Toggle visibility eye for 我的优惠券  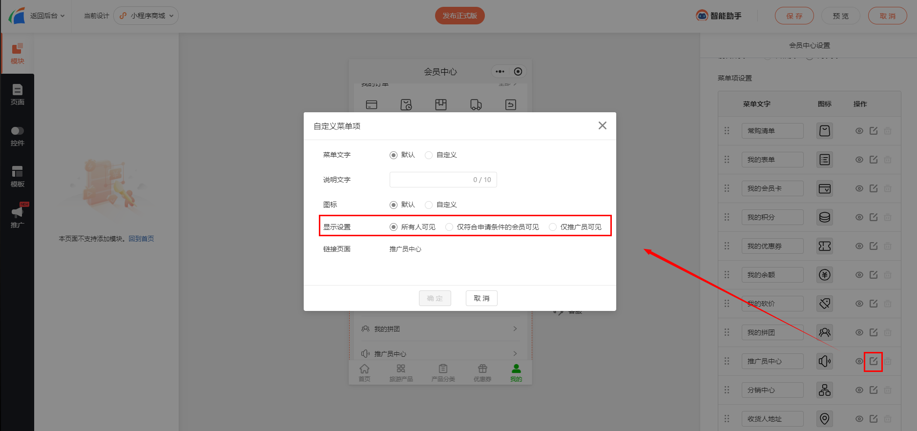point(859,246)
